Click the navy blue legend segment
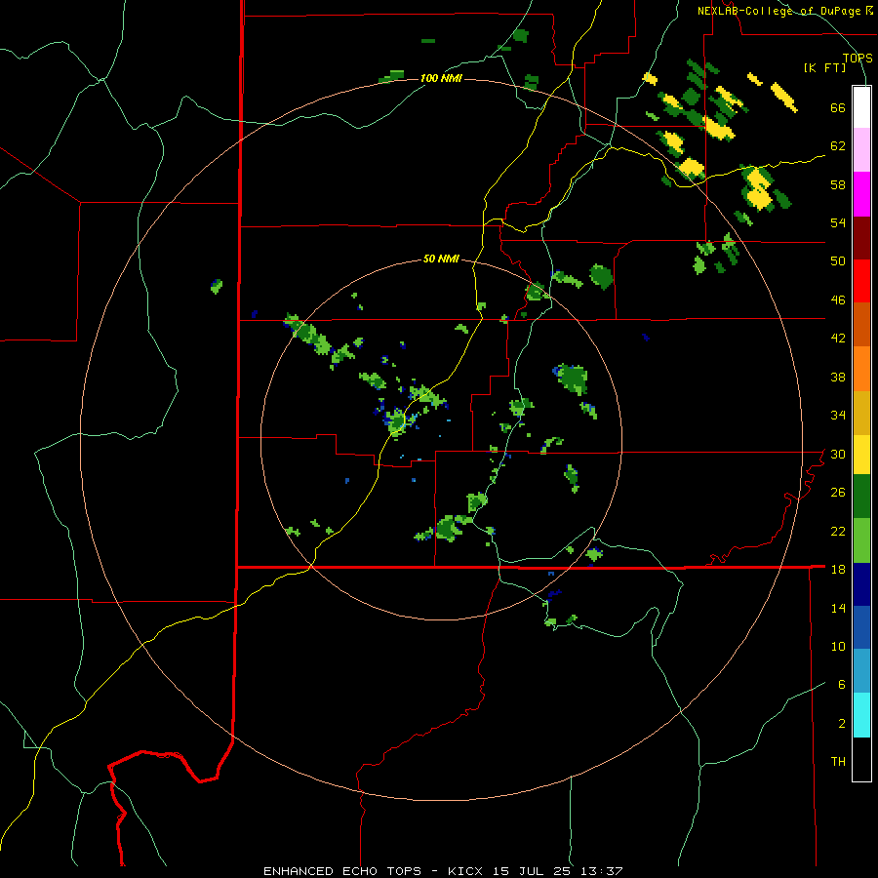 (861, 584)
